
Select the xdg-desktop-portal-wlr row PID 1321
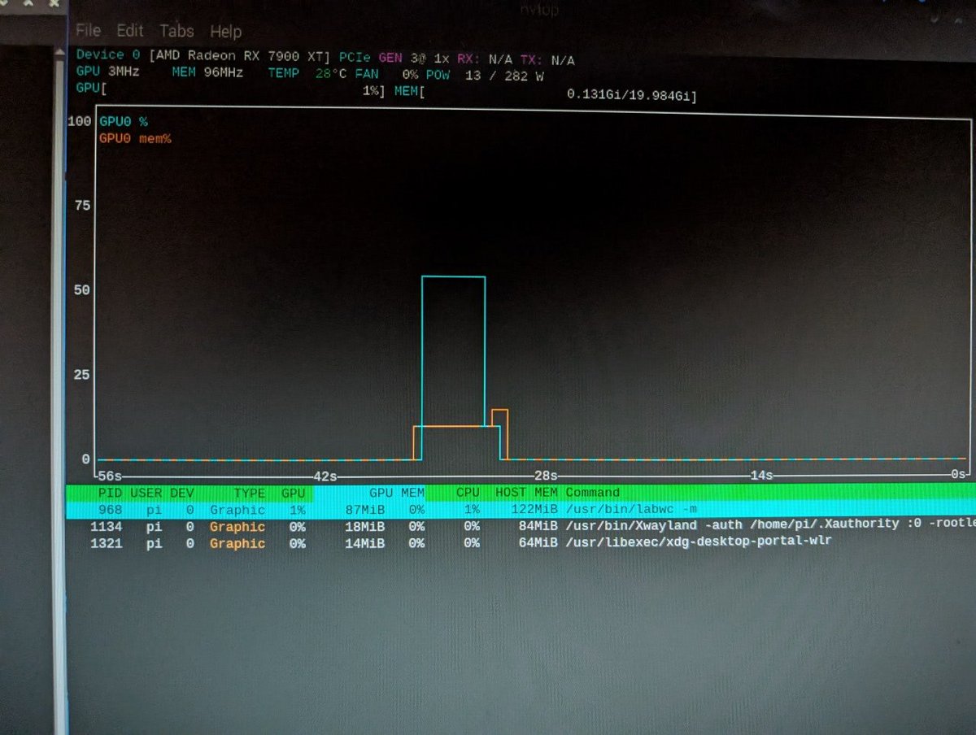pos(521,542)
